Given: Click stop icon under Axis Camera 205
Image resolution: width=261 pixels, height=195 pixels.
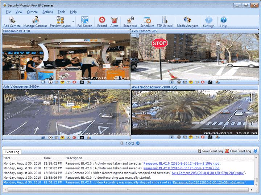Looking at the screenshot, I should coord(179,82).
